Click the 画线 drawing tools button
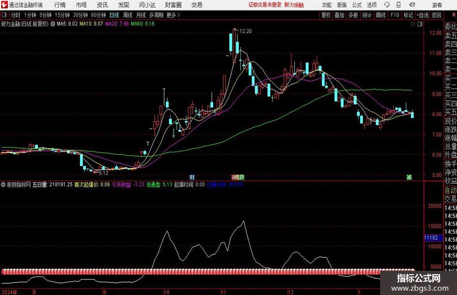 pyautogui.click(x=381, y=15)
